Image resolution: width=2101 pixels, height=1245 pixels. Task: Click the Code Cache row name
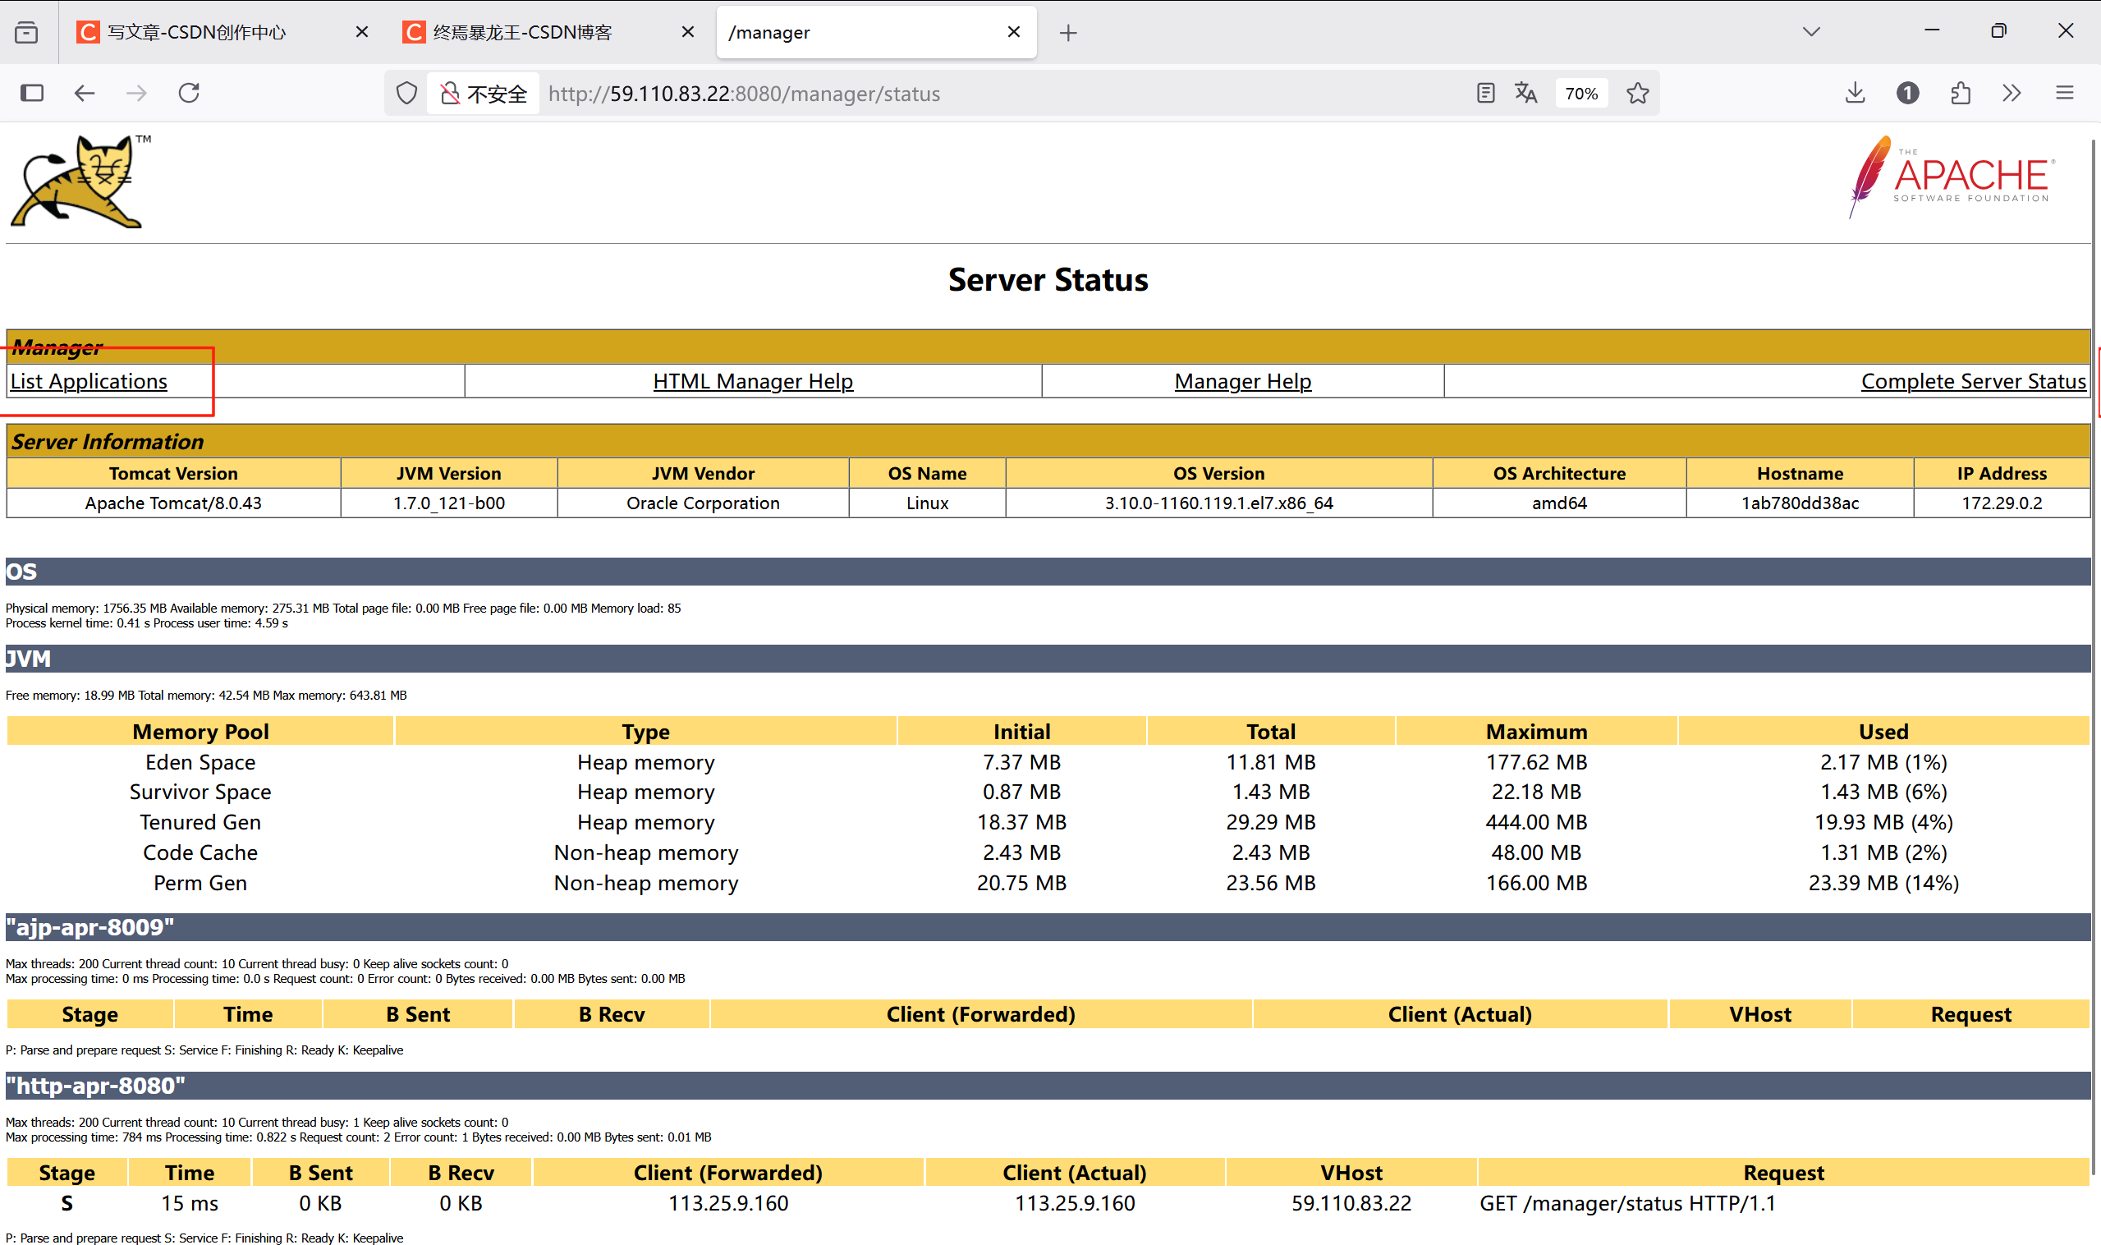200,852
